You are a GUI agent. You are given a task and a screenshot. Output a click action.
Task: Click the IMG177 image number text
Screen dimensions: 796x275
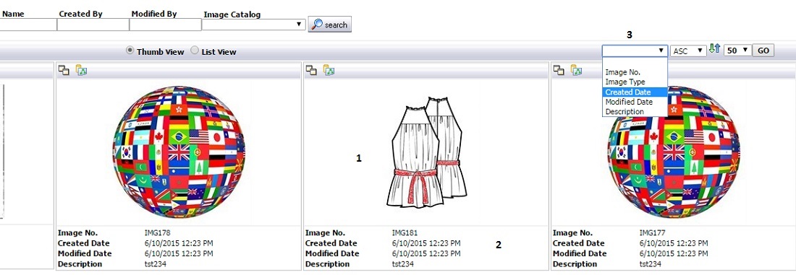[x=652, y=233]
